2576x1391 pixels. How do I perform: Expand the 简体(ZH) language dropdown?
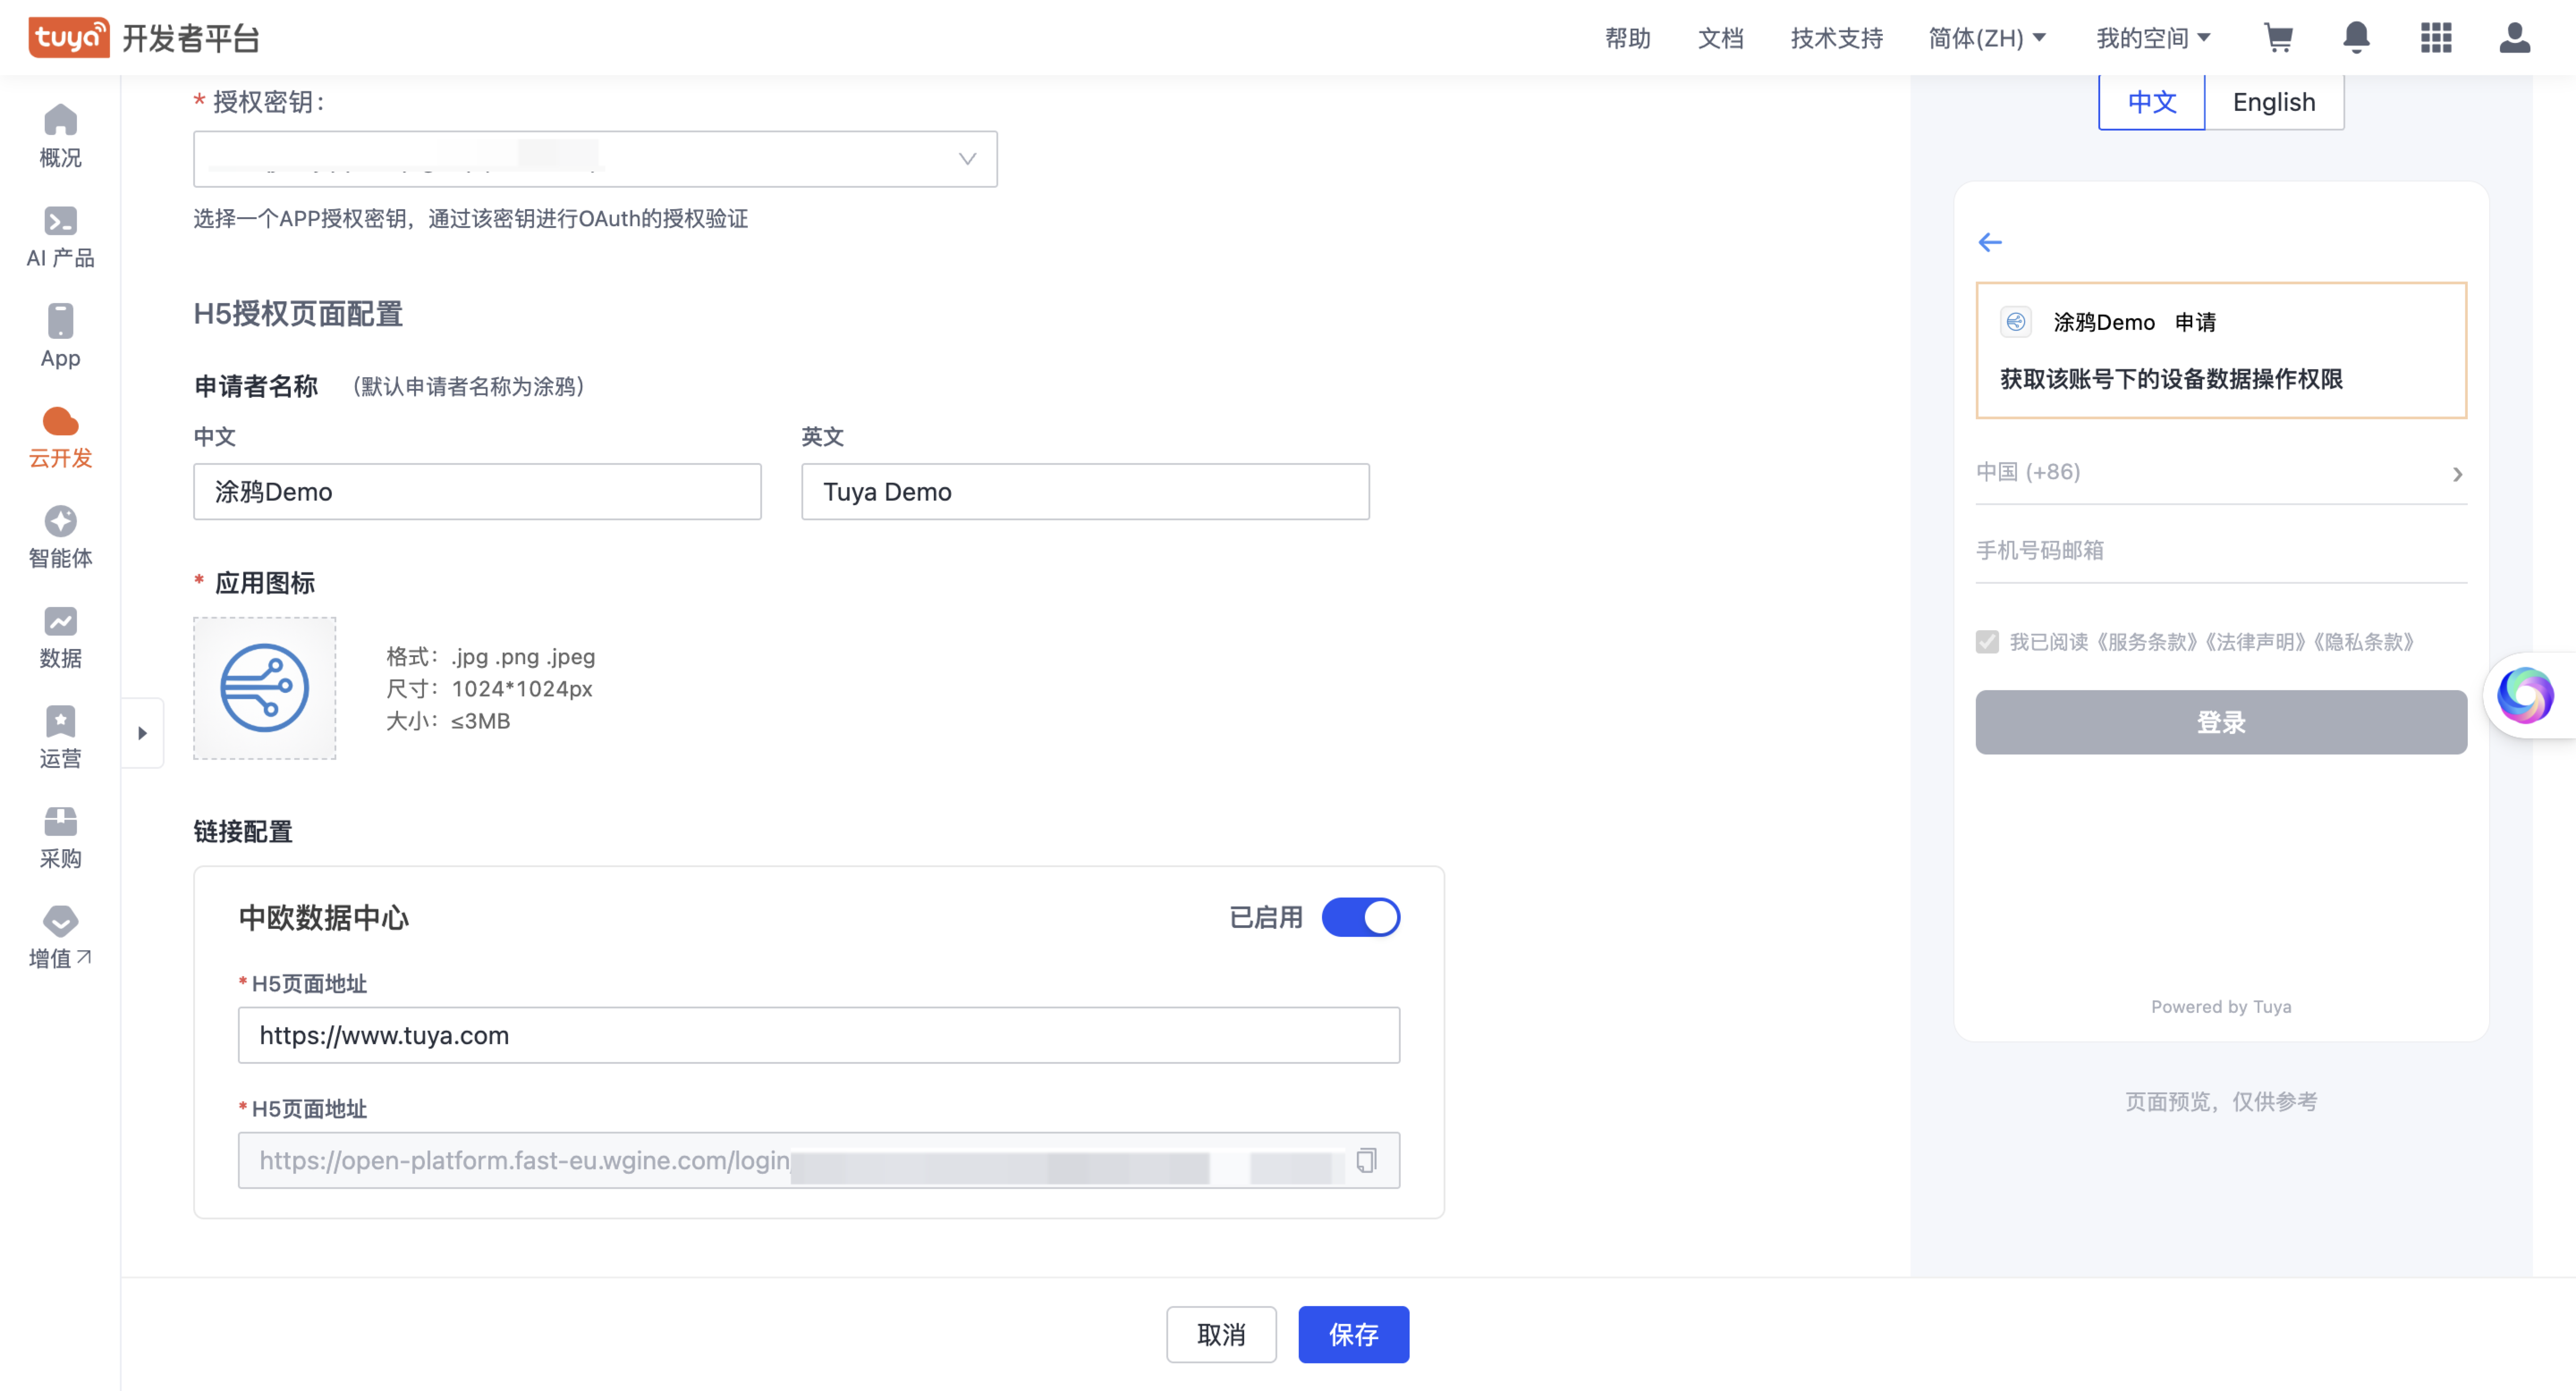(x=1987, y=38)
